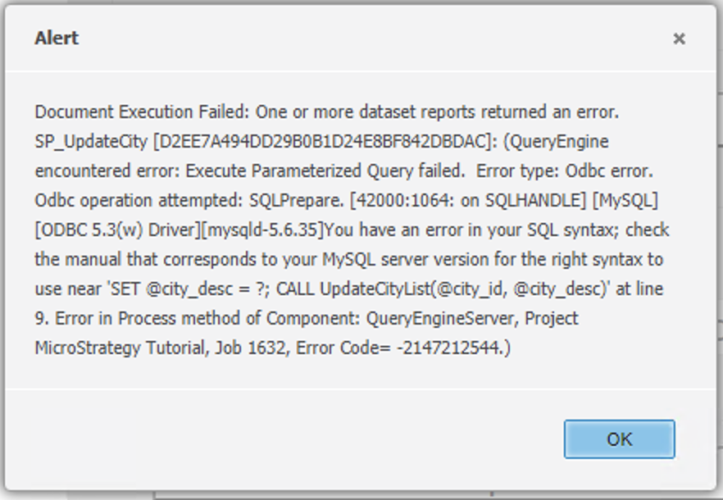723x500 pixels.
Task: Click the '[MySQL]' tag in the message
Action: [625, 201]
